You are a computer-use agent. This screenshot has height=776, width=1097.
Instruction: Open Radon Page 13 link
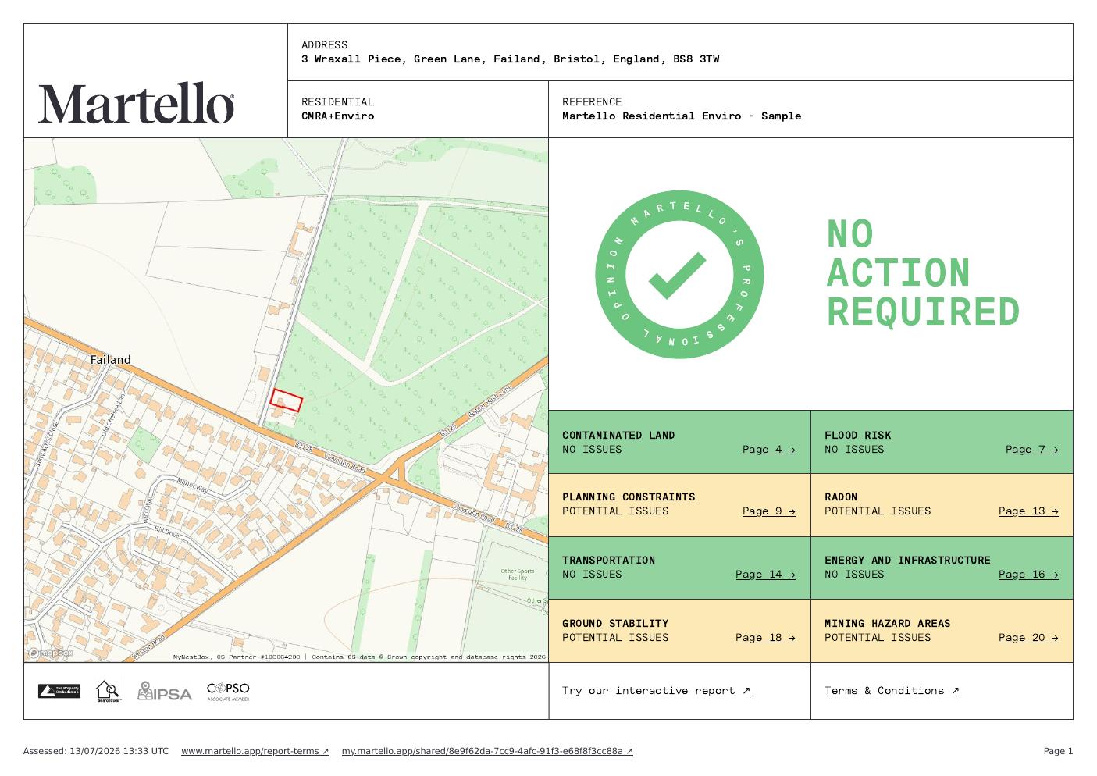pos(1028,511)
